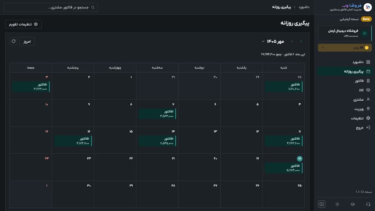Open the فاکتور entry on day ۱۴

pos(157,141)
